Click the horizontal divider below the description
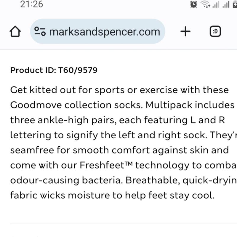Screen dimensions: 237x237 tap(123, 223)
